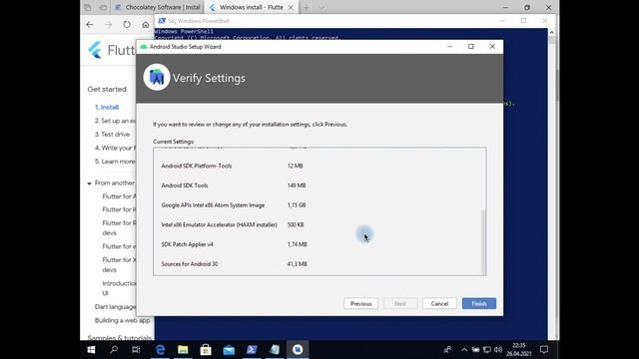The image size is (639, 359).
Task: Open the browser tab list chevron
Action: click(321, 7)
